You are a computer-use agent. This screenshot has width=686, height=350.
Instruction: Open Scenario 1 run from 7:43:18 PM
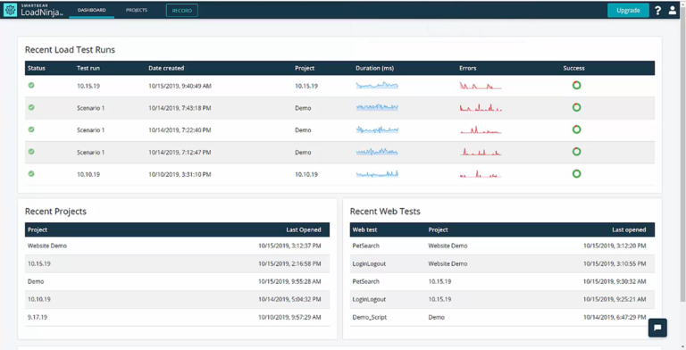pyautogui.click(x=90, y=108)
